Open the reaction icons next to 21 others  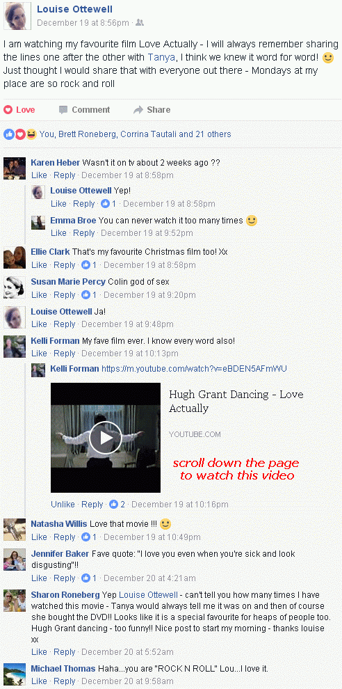click(x=19, y=134)
